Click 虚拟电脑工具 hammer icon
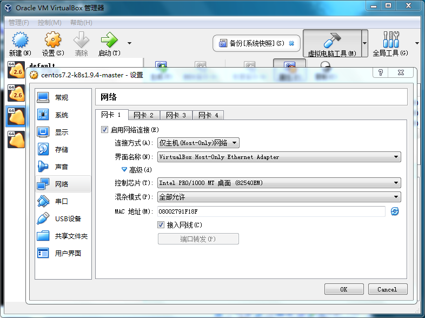 coord(332,40)
